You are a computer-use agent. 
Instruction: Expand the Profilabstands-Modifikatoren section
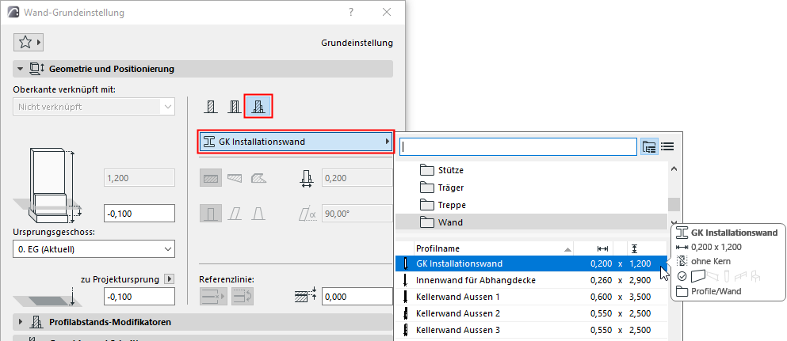(x=20, y=322)
